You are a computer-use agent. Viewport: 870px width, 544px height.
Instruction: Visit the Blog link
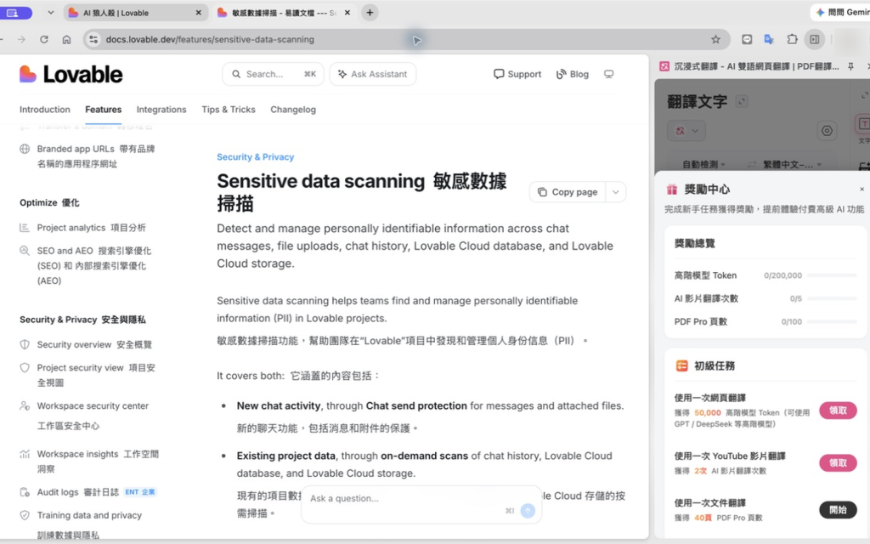[x=572, y=74]
